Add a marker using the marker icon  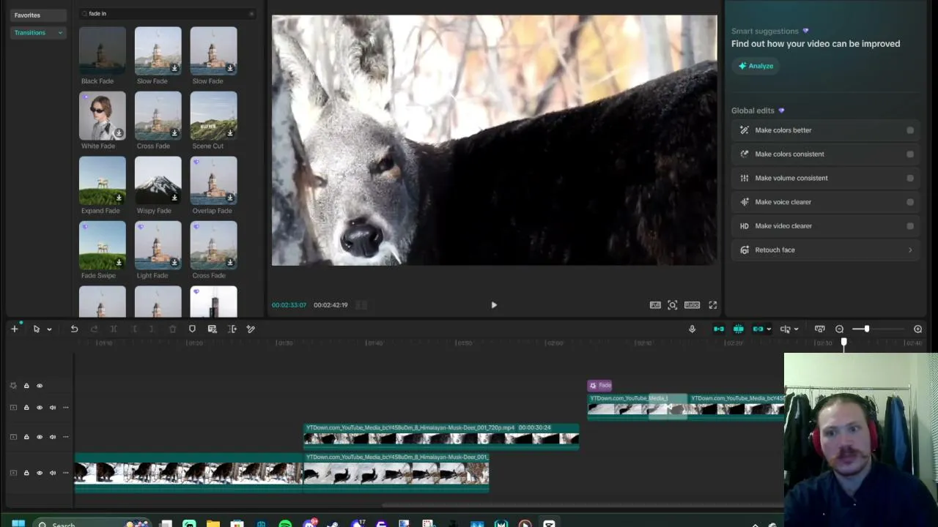click(192, 329)
